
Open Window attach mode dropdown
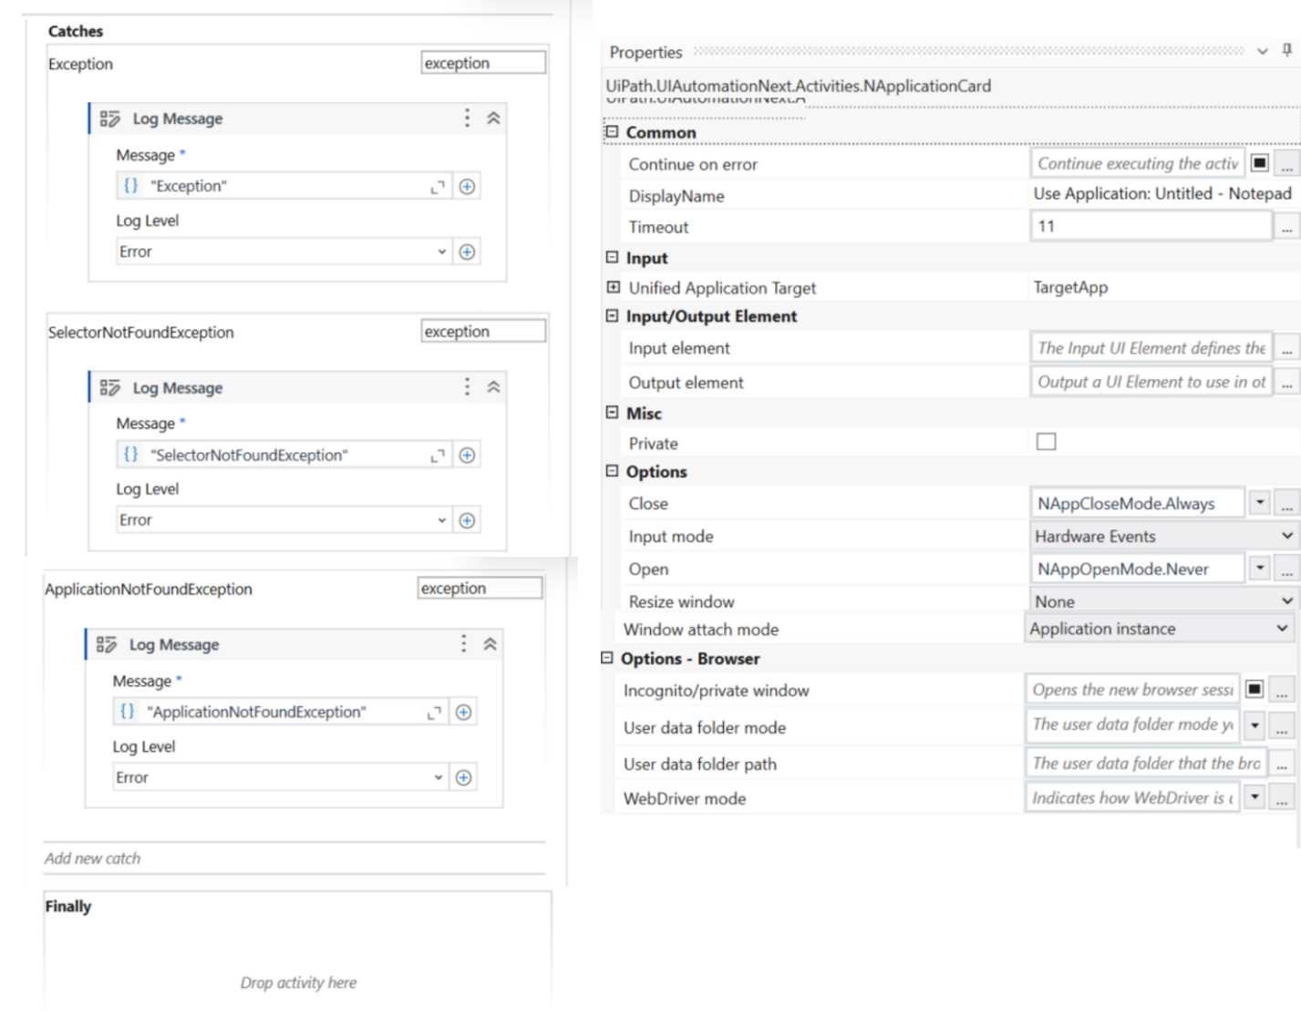1159,629
